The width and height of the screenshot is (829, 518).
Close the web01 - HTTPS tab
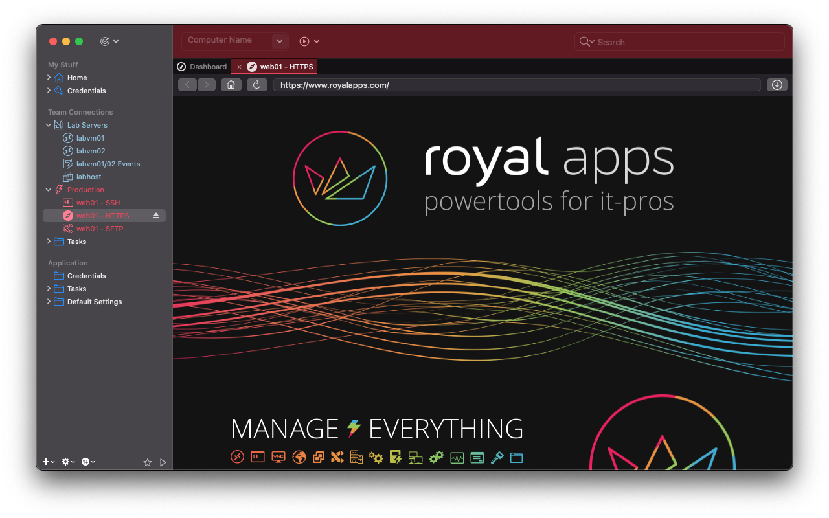tap(239, 67)
